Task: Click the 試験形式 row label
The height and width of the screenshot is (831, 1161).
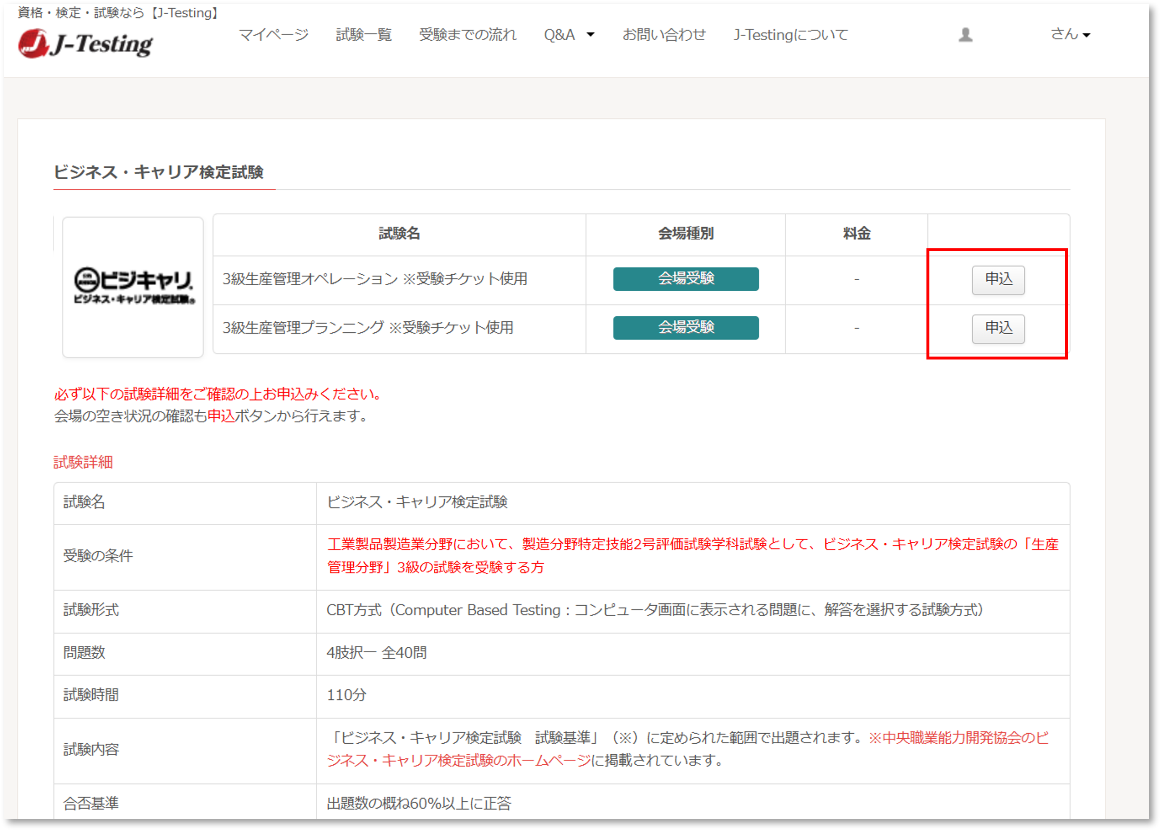Action: (91, 610)
